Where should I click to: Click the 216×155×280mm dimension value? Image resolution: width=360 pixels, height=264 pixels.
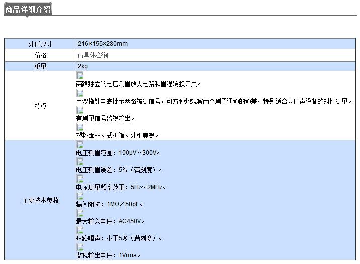pyautogui.click(x=103, y=44)
